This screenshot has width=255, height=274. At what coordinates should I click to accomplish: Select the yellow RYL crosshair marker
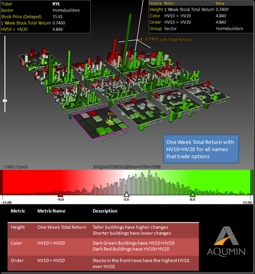110,121
